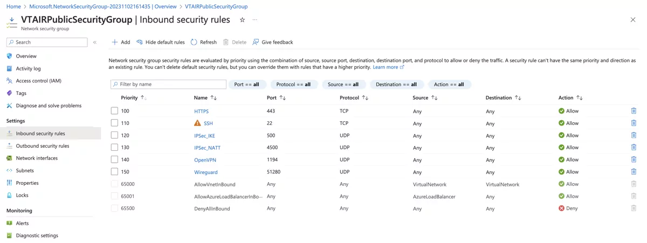Delete the IPSec_NATT rule with its trash icon
The image size is (647, 243).
coord(634,147)
